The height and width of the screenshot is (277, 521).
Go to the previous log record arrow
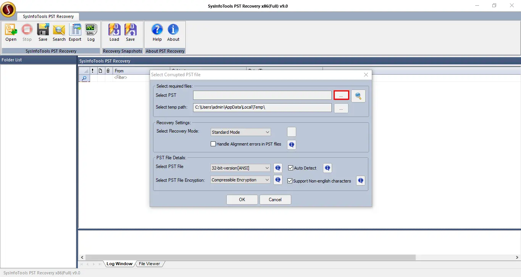tap(87, 264)
